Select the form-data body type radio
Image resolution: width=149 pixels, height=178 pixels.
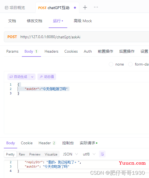point(130,64)
